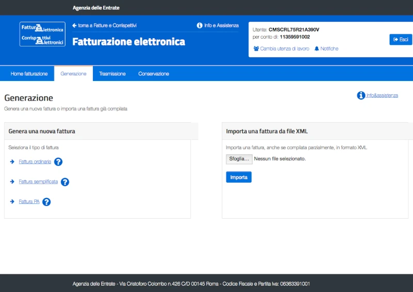Go back via torna a Fatture e Corrispettivi
Image resolution: width=413 pixels, height=292 pixels.
point(107,25)
